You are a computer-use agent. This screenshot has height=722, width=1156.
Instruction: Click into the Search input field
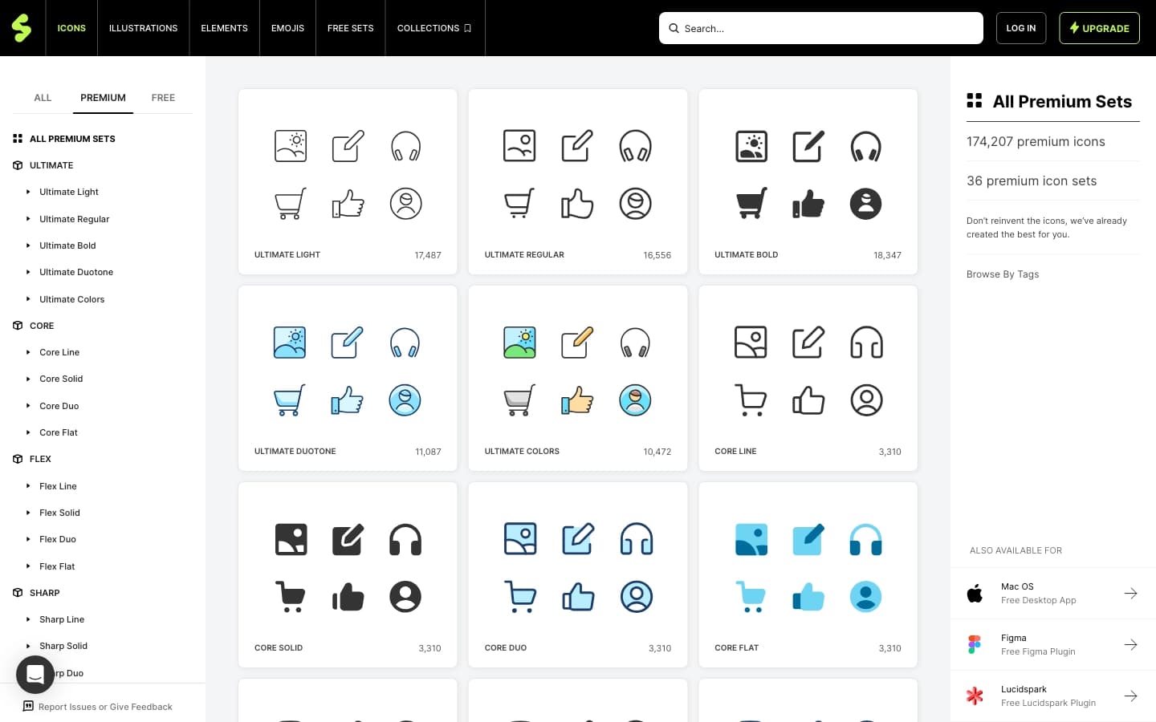(x=821, y=28)
